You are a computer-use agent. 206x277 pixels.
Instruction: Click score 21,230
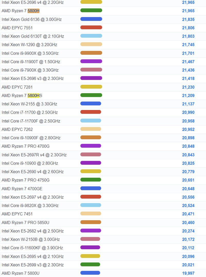(188, 87)
